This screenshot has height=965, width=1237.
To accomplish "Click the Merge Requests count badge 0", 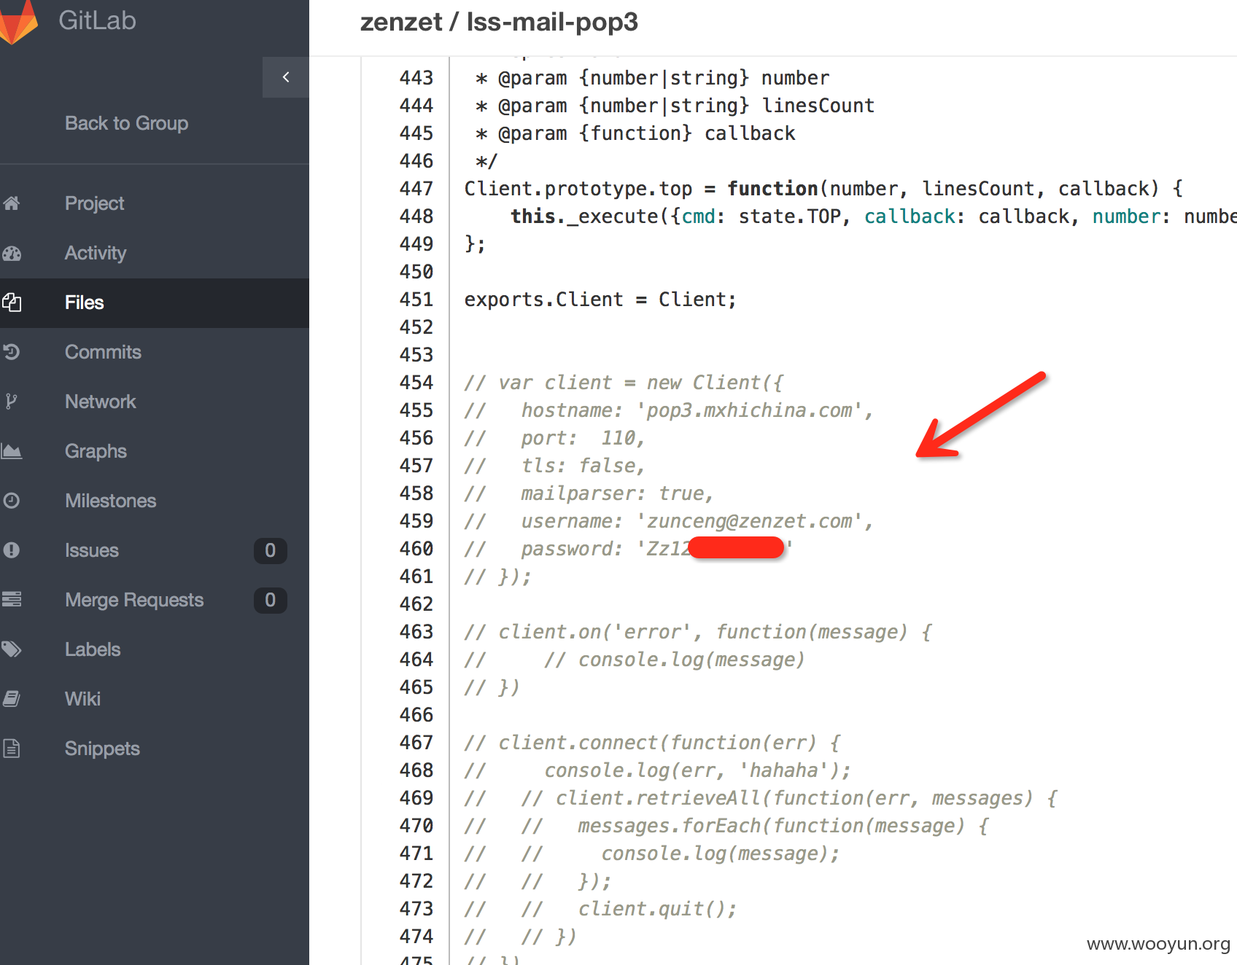I will 270,600.
